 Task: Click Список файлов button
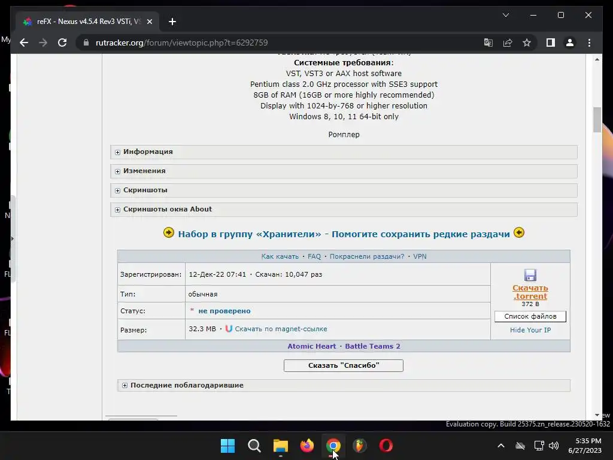(x=530, y=316)
